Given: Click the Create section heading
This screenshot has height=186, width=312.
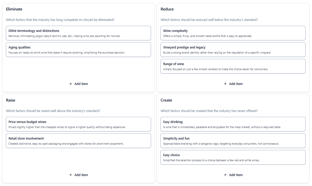Looking at the screenshot, I should [166, 100].
